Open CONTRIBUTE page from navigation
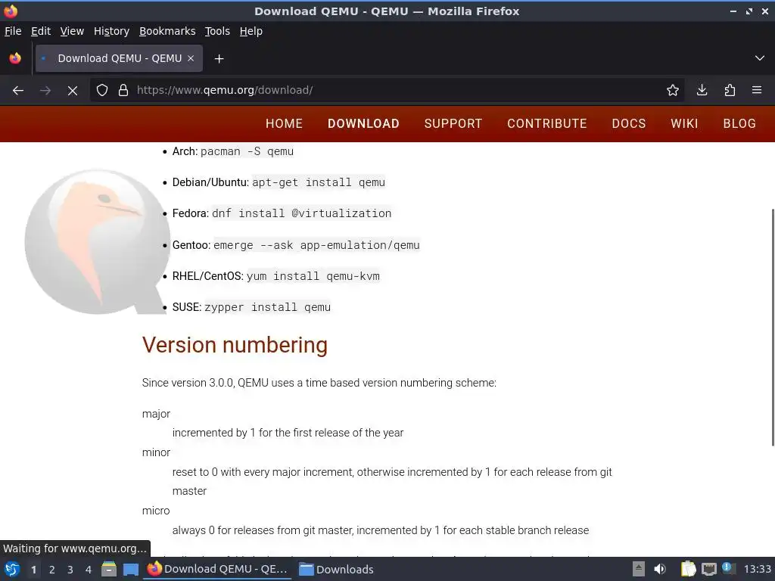This screenshot has height=581, width=775. click(x=547, y=123)
